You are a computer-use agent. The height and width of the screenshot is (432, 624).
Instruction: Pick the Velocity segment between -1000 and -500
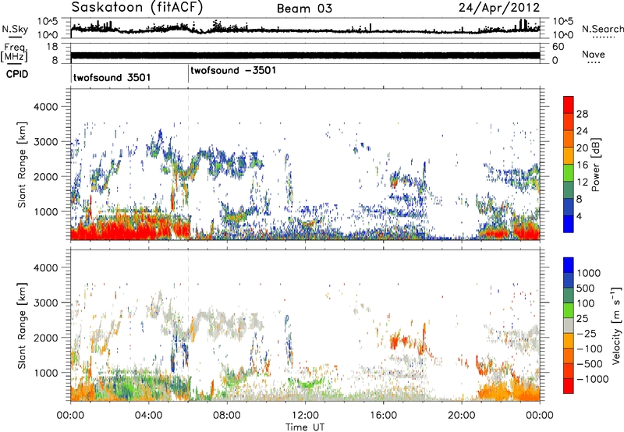click(x=569, y=370)
